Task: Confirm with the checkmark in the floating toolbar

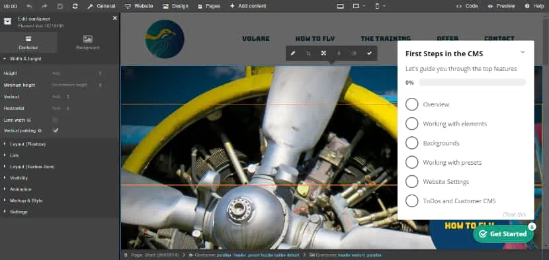Action: point(369,54)
